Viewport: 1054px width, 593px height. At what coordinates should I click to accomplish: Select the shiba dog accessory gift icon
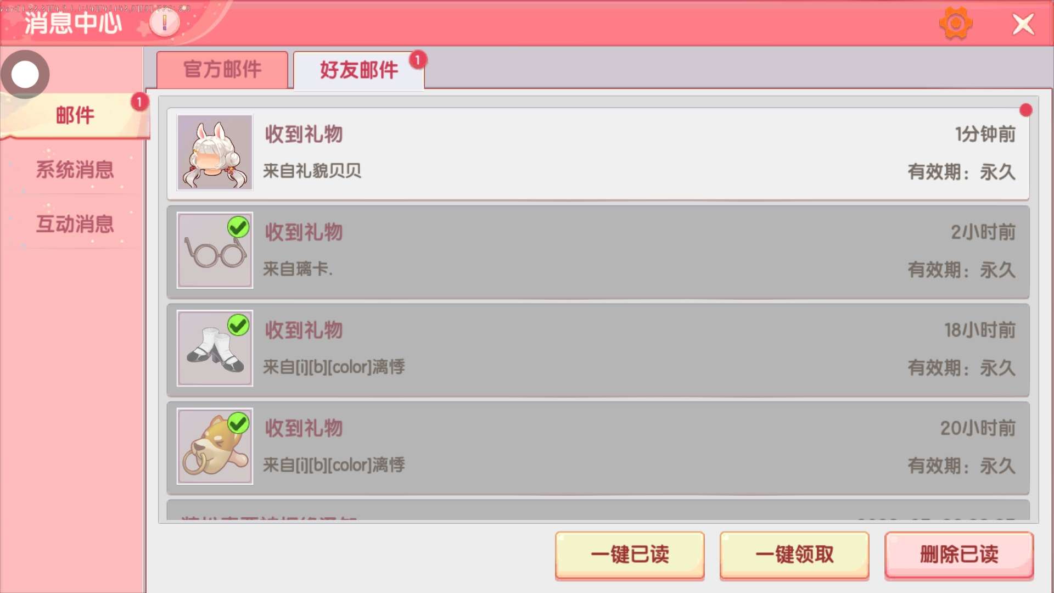(215, 446)
